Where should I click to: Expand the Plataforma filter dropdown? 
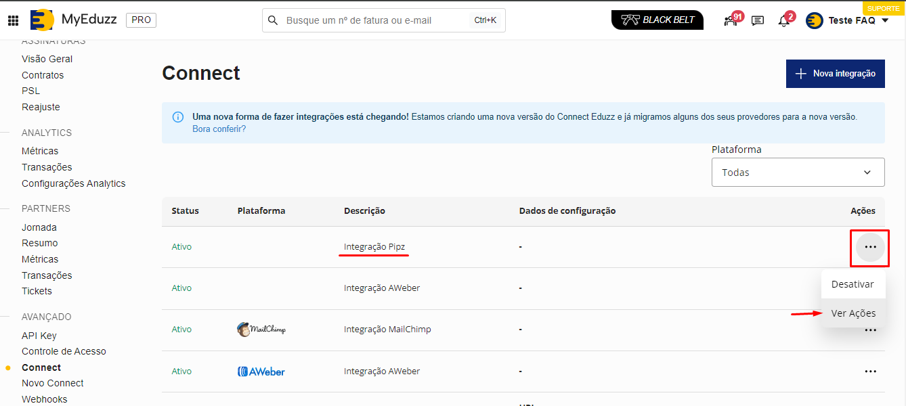(798, 173)
